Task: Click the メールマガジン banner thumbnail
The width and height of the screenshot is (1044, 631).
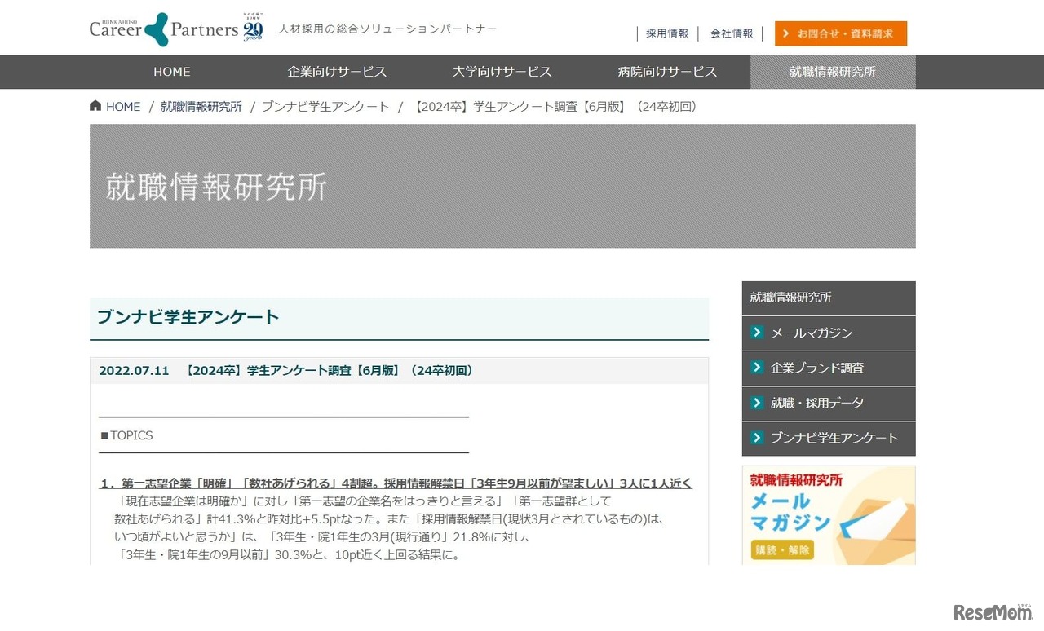Action: pos(829,515)
